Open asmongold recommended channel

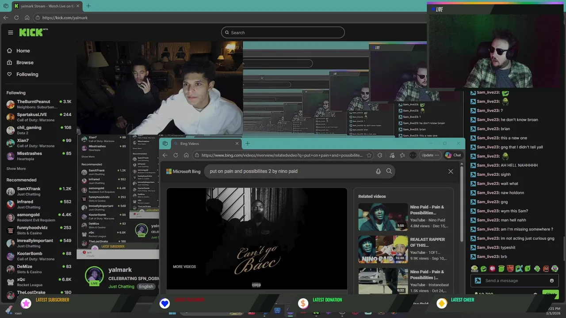tap(38, 217)
